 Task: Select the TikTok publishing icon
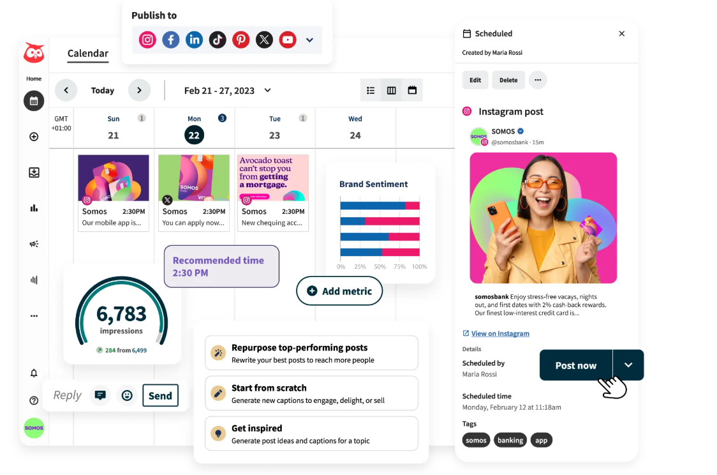218,40
